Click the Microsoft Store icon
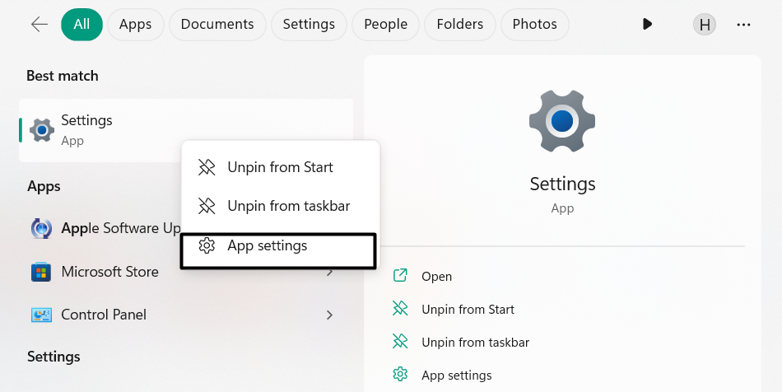This screenshot has width=782, height=392. [x=41, y=272]
